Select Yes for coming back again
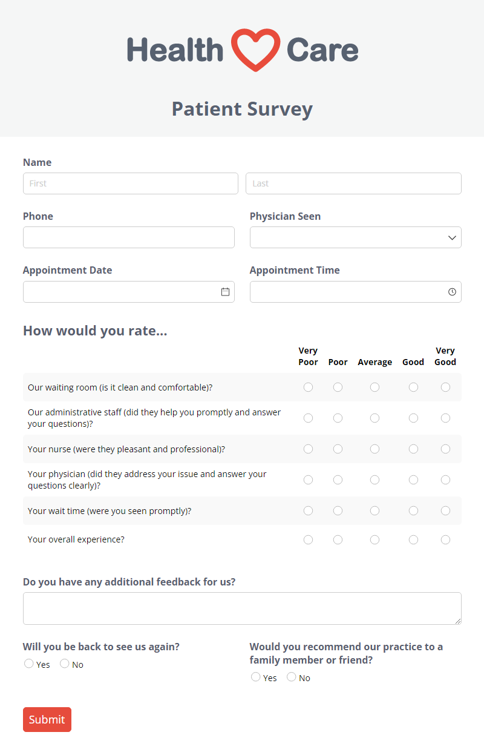Screen dimensions: 484x755 pyautogui.click(x=28, y=664)
